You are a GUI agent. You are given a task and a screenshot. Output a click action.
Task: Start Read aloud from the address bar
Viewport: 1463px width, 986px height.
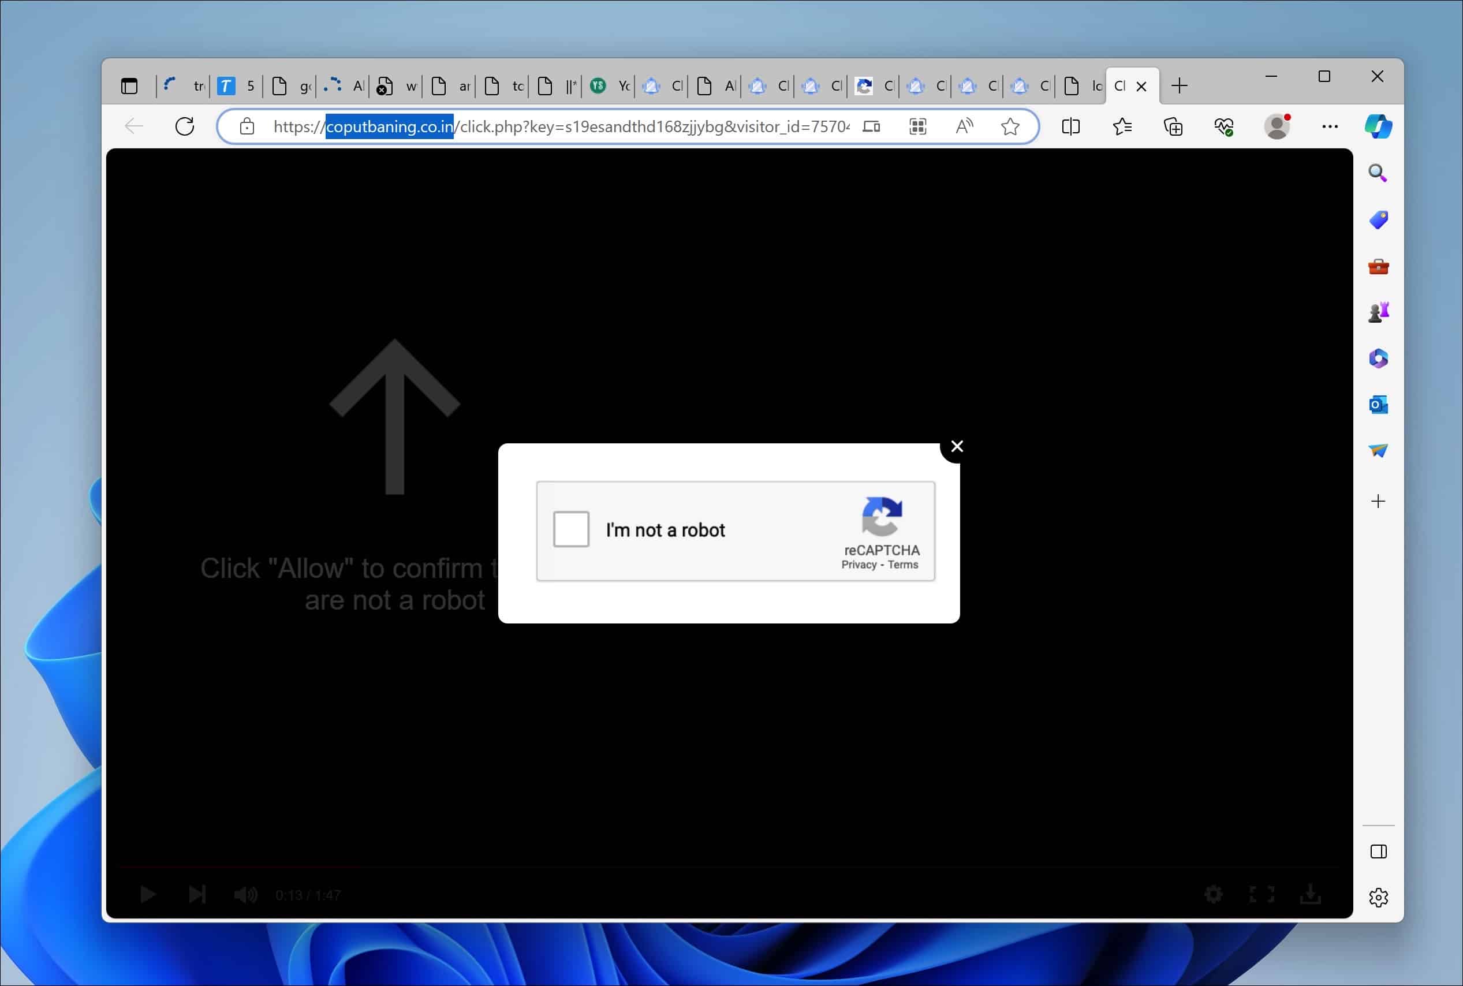964,126
